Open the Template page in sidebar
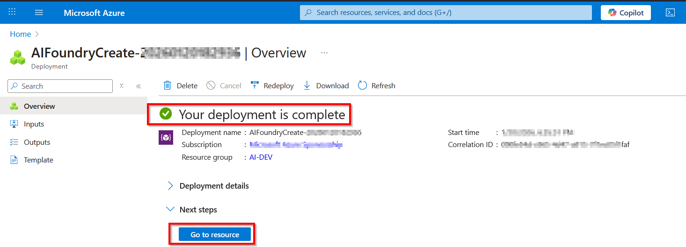Viewport: 686px width, 247px height. coord(38,160)
